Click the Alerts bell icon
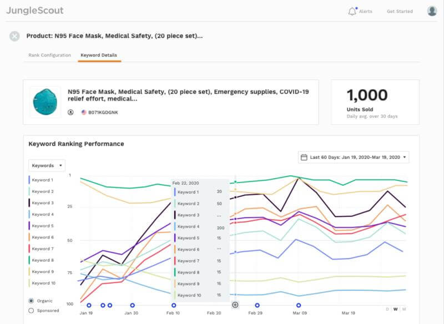This screenshot has height=324, width=444. [352, 11]
